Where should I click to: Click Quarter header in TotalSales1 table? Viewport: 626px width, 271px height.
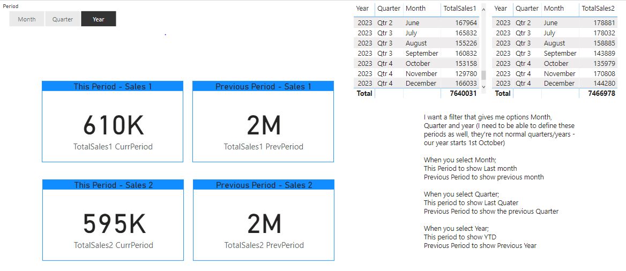(x=389, y=8)
